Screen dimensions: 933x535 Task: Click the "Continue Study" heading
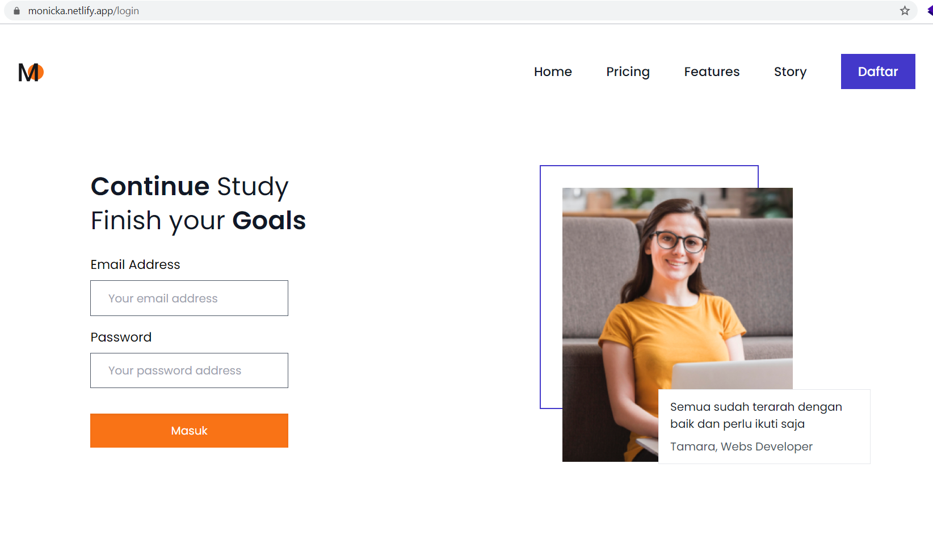(x=190, y=187)
